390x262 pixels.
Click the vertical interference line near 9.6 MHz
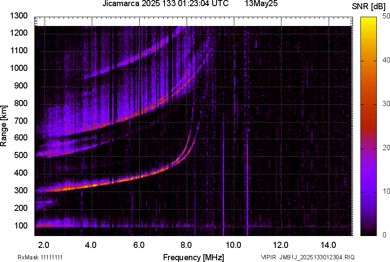pyautogui.click(x=223, y=174)
